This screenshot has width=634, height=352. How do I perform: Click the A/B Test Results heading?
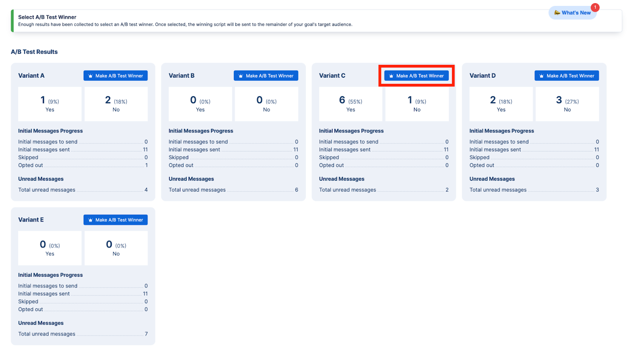click(34, 52)
